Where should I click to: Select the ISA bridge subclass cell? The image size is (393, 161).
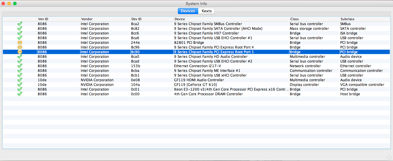tap(349, 33)
